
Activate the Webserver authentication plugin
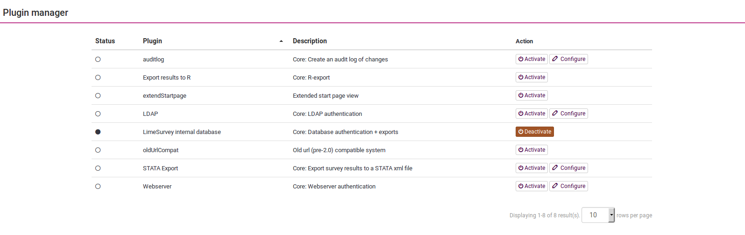coord(532,186)
